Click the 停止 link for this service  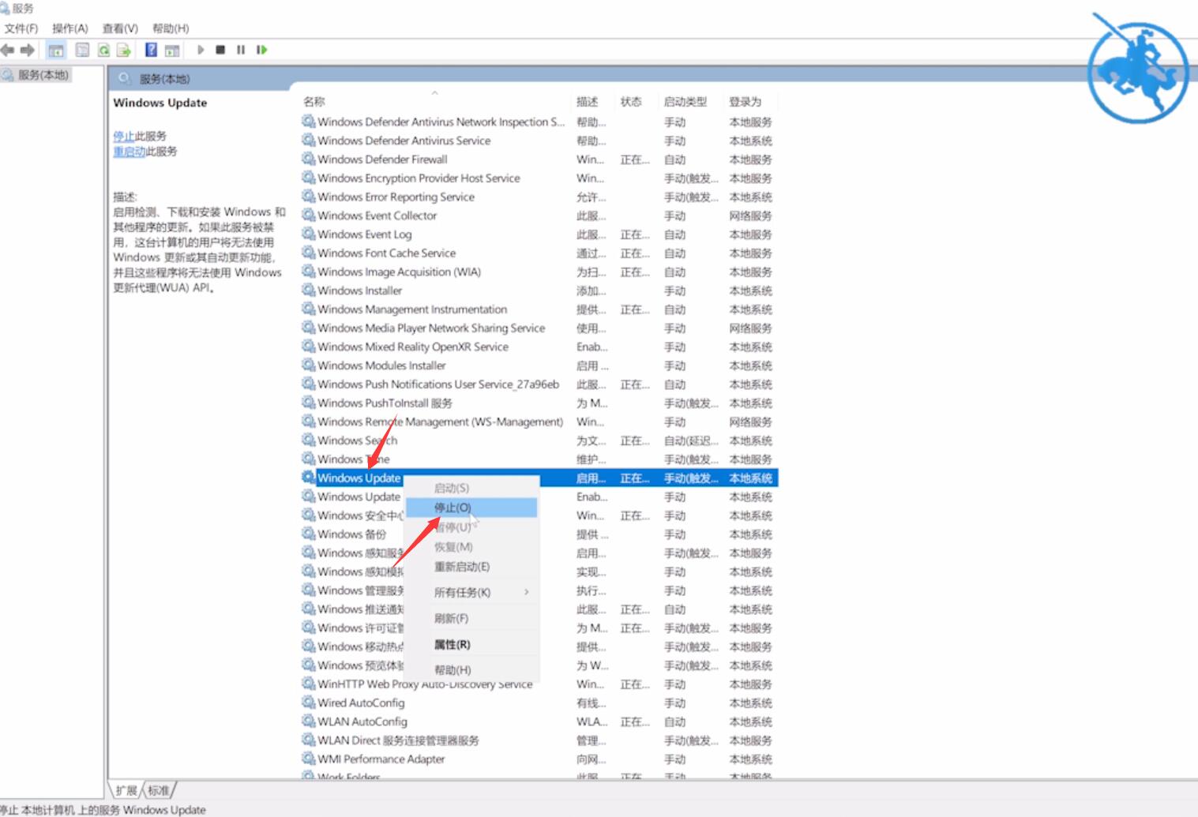coord(124,136)
